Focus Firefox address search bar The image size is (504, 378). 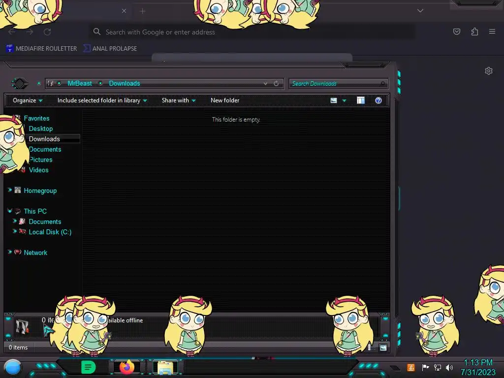pos(252,32)
